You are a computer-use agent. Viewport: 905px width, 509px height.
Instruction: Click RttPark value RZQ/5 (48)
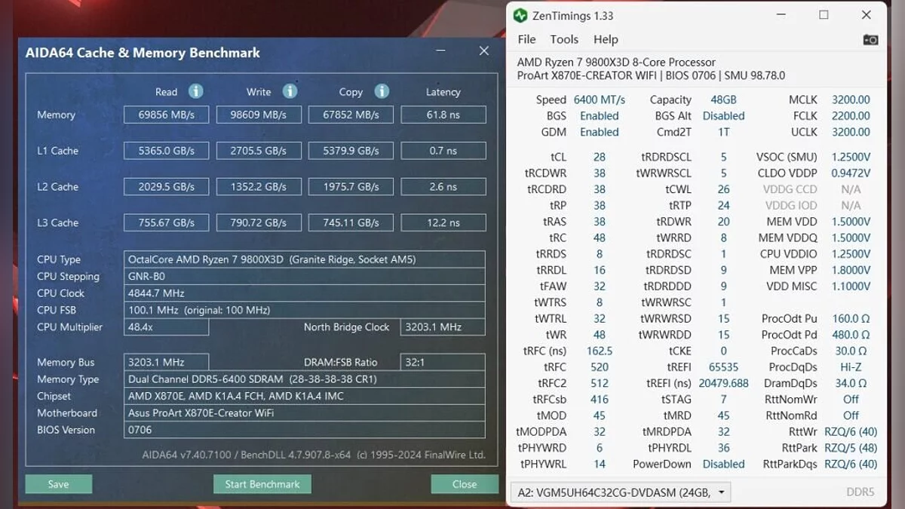[x=851, y=448]
